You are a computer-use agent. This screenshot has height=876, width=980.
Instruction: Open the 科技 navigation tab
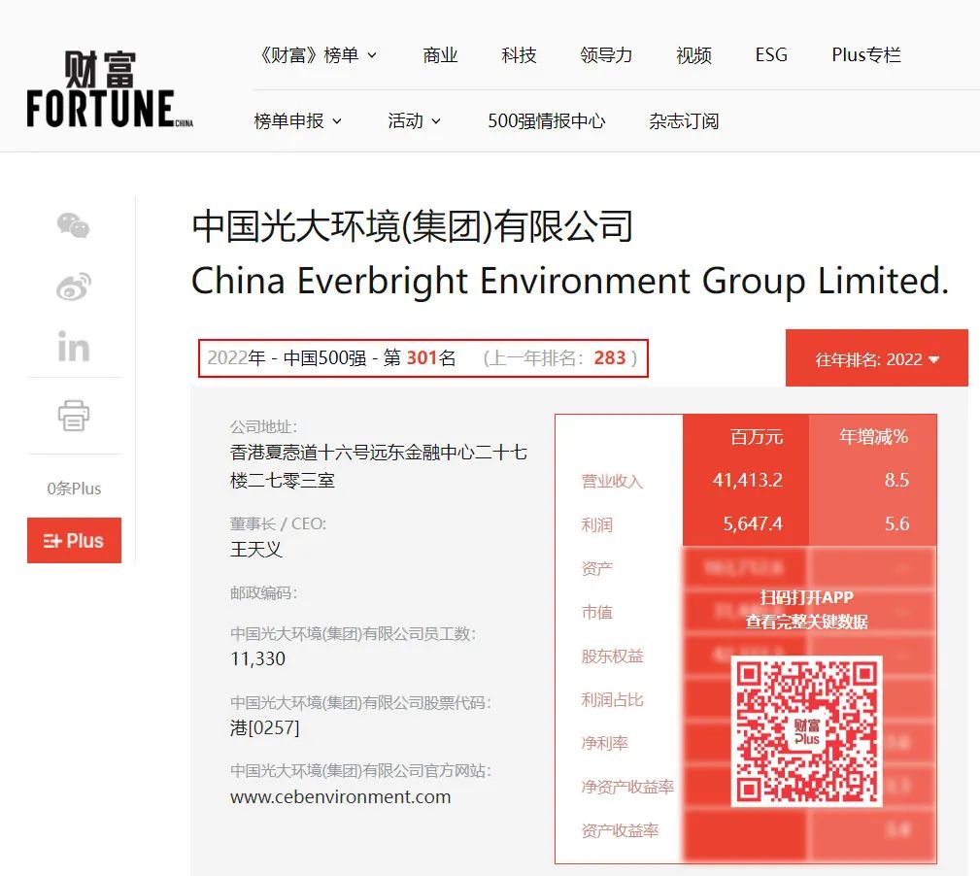(519, 55)
